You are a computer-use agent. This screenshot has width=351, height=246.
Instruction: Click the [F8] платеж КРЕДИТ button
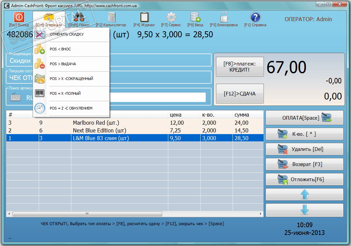pyautogui.click(x=240, y=67)
